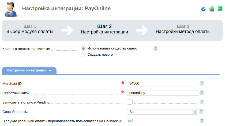The height and width of the screenshot is (126, 225).
Task: Click the Клиент в платежной системе label
Action: (26, 49)
